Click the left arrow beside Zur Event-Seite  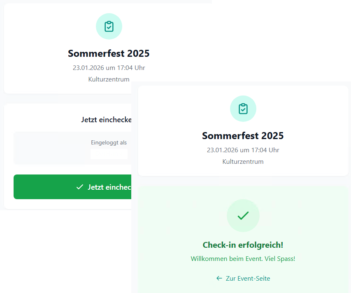coord(219,279)
